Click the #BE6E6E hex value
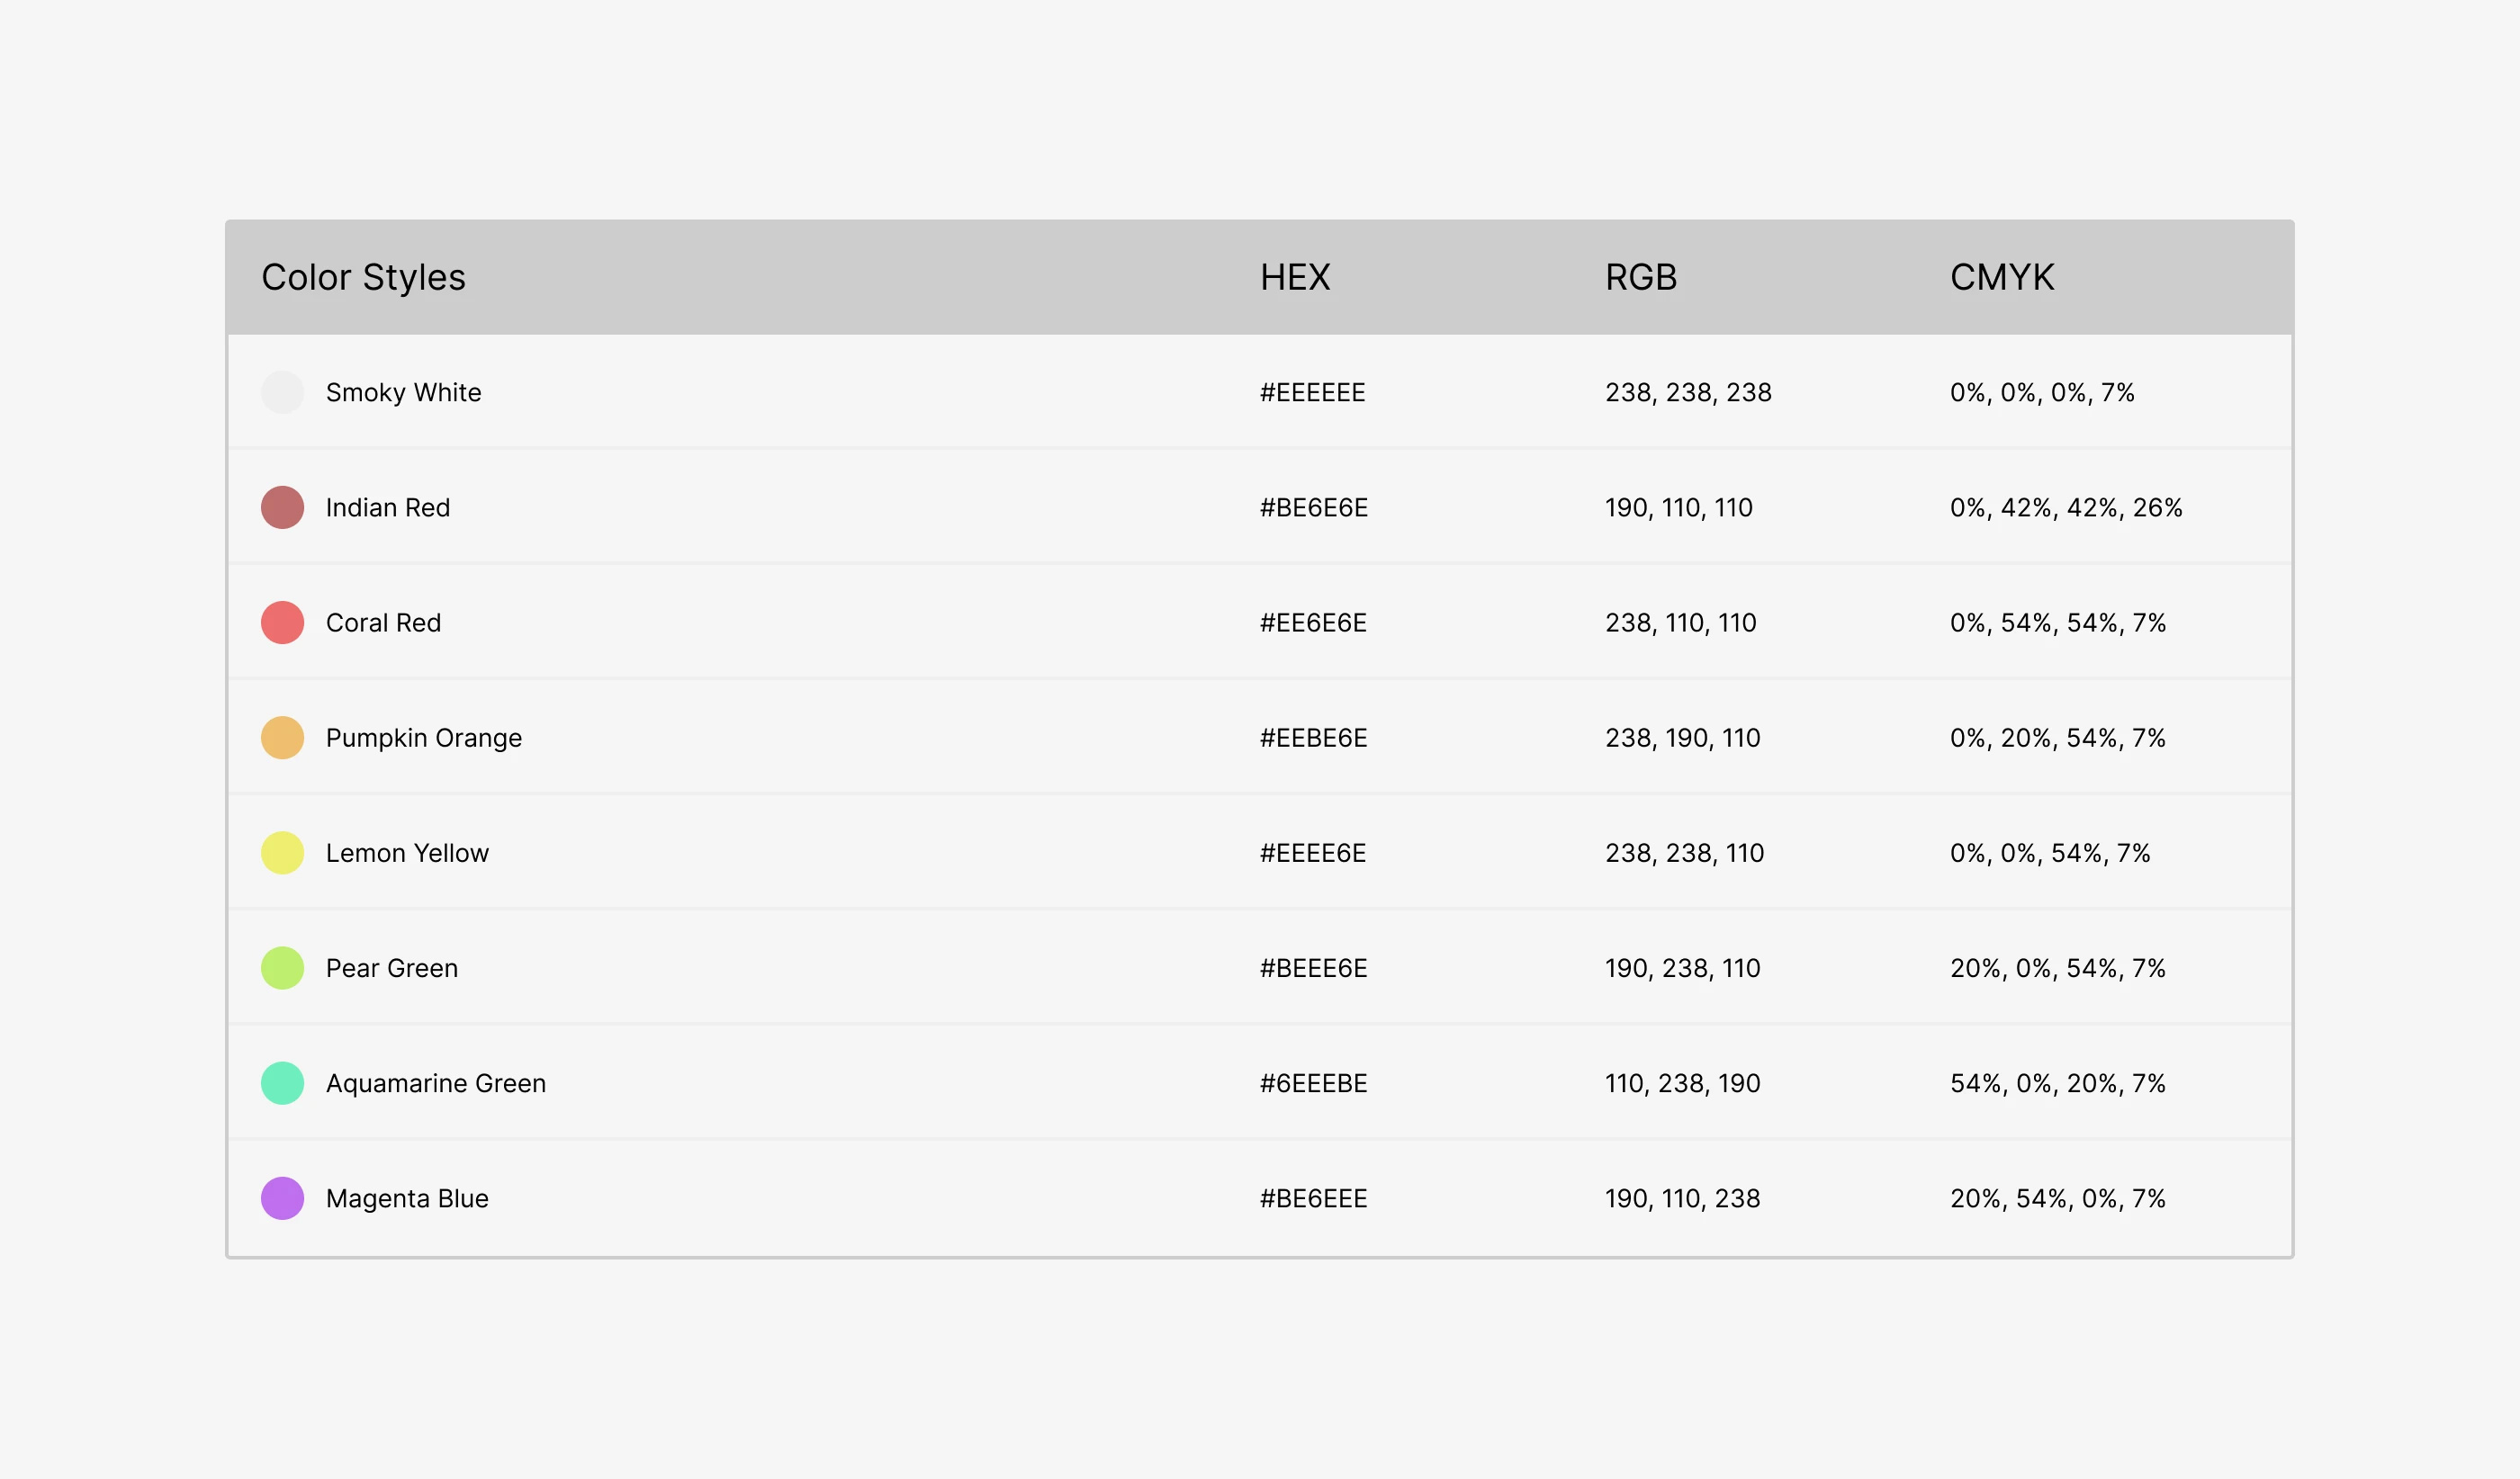 click(1314, 507)
